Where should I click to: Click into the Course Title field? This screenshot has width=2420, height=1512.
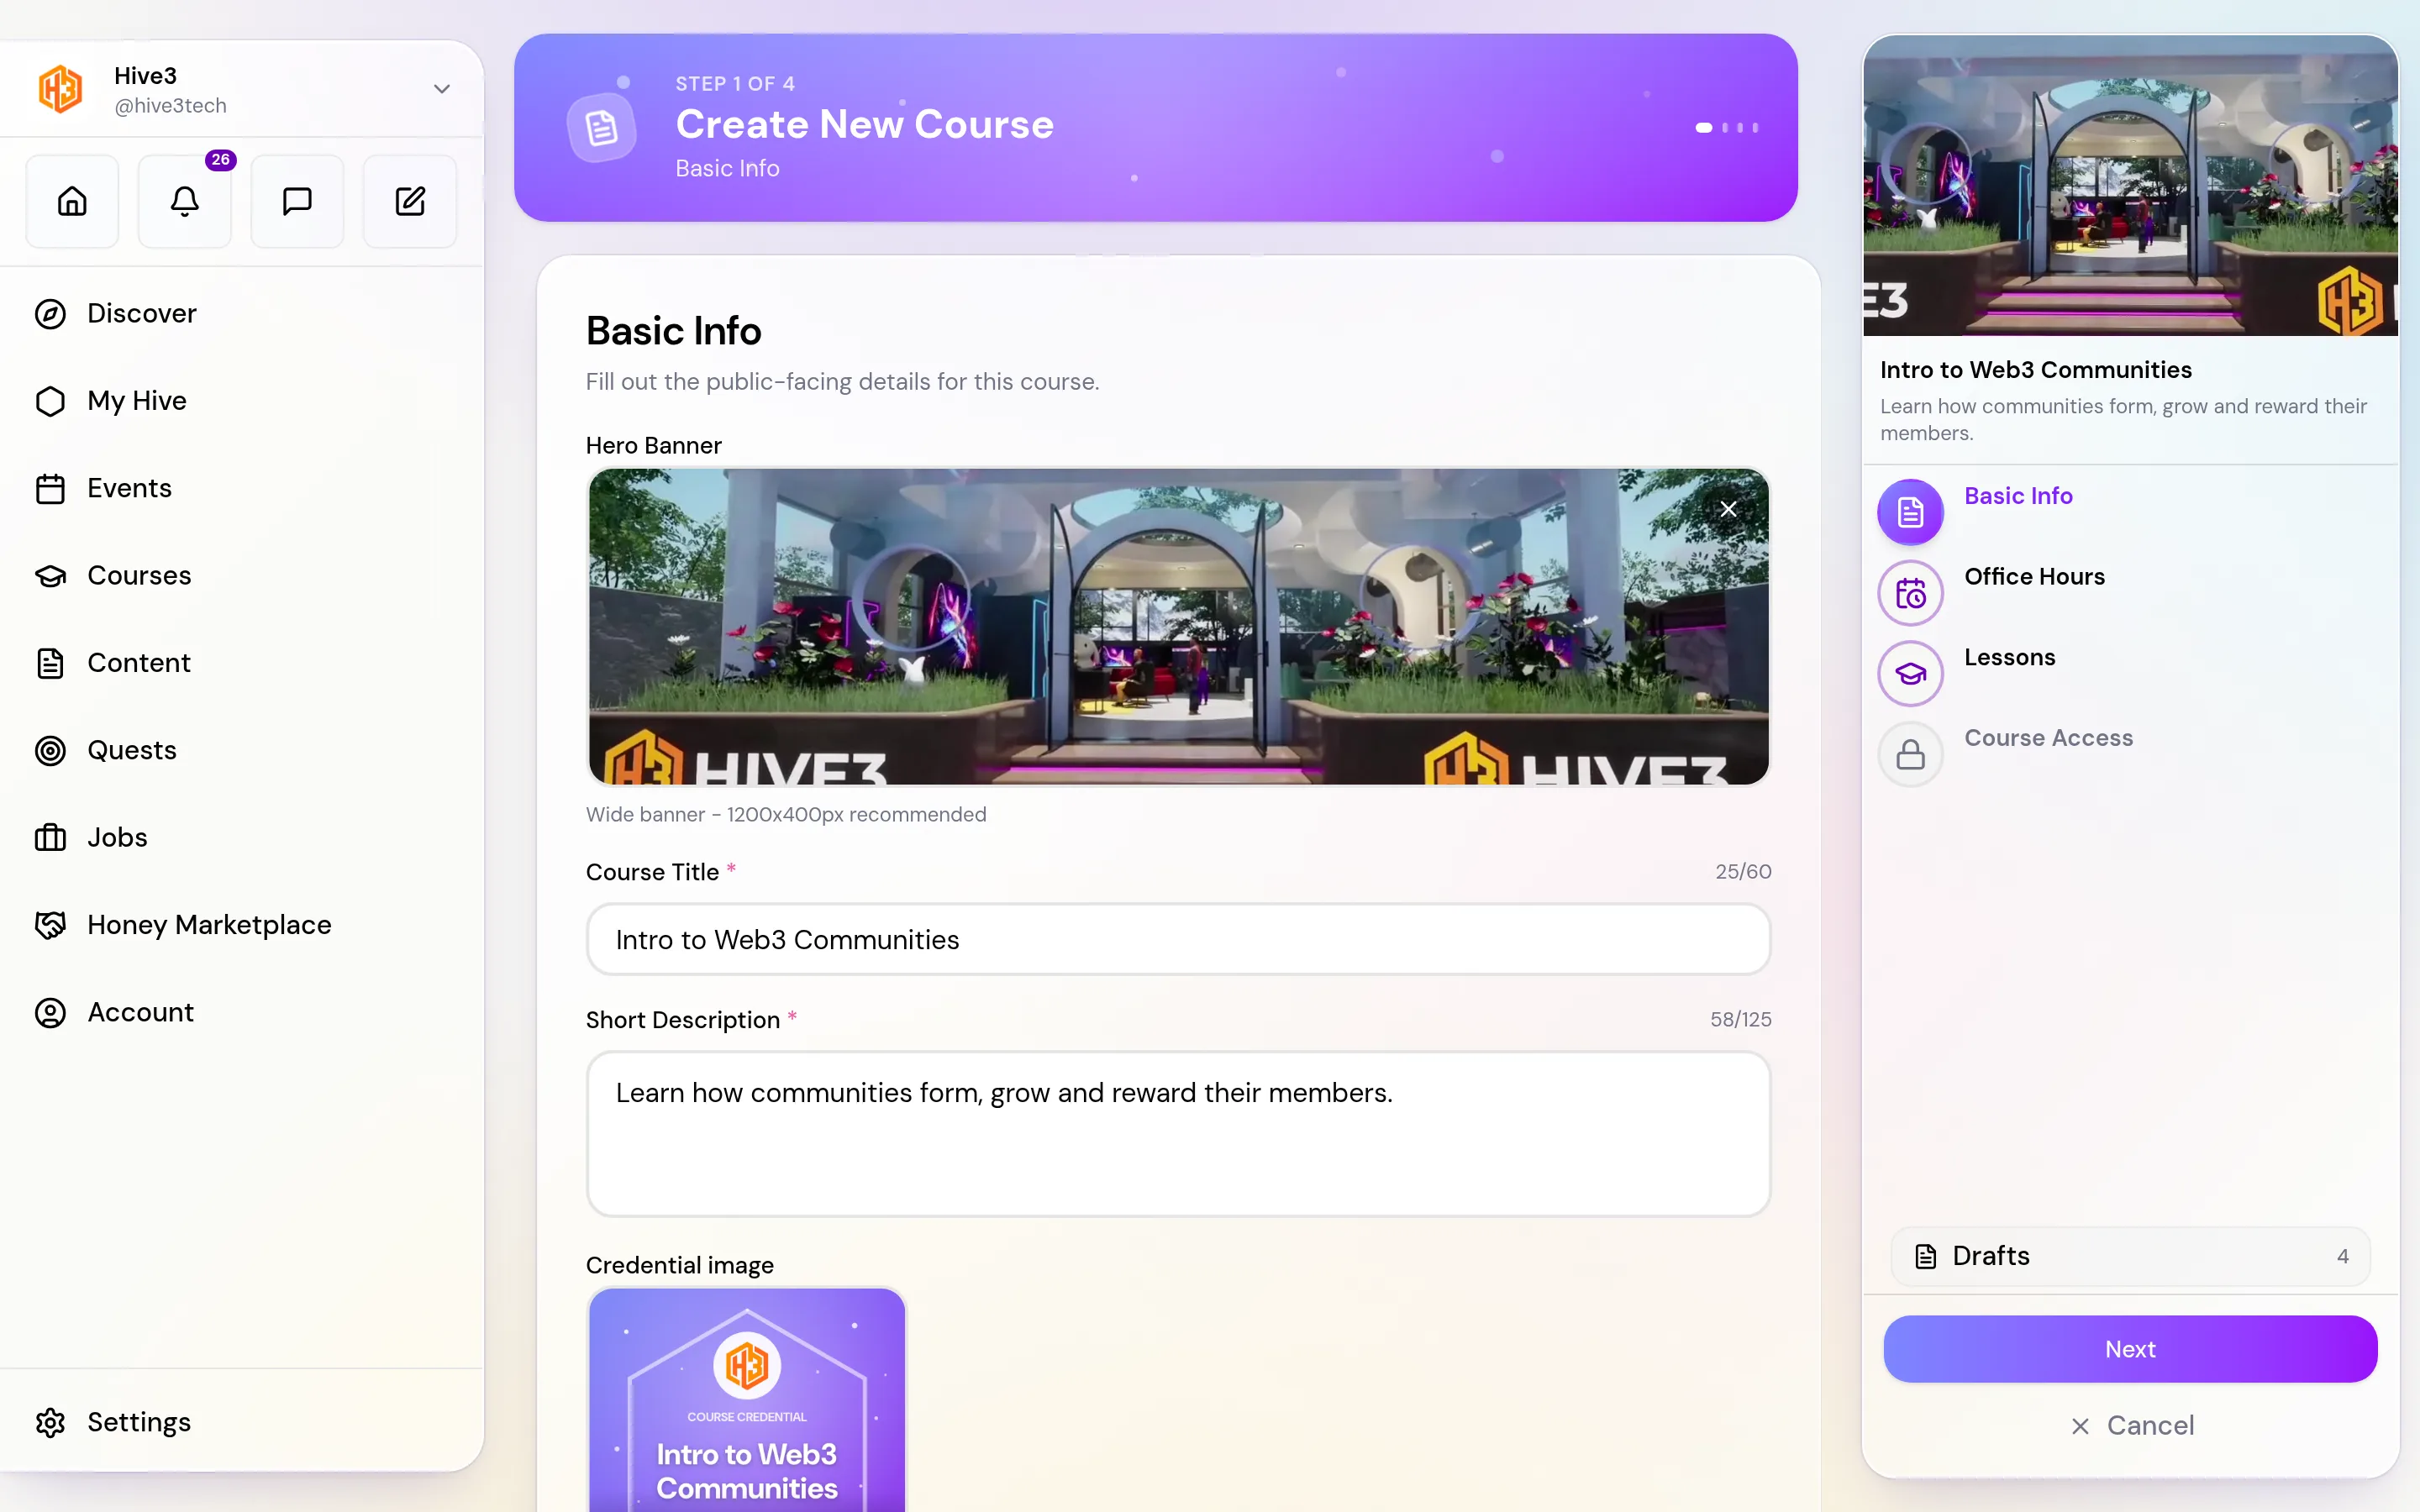[1178, 940]
